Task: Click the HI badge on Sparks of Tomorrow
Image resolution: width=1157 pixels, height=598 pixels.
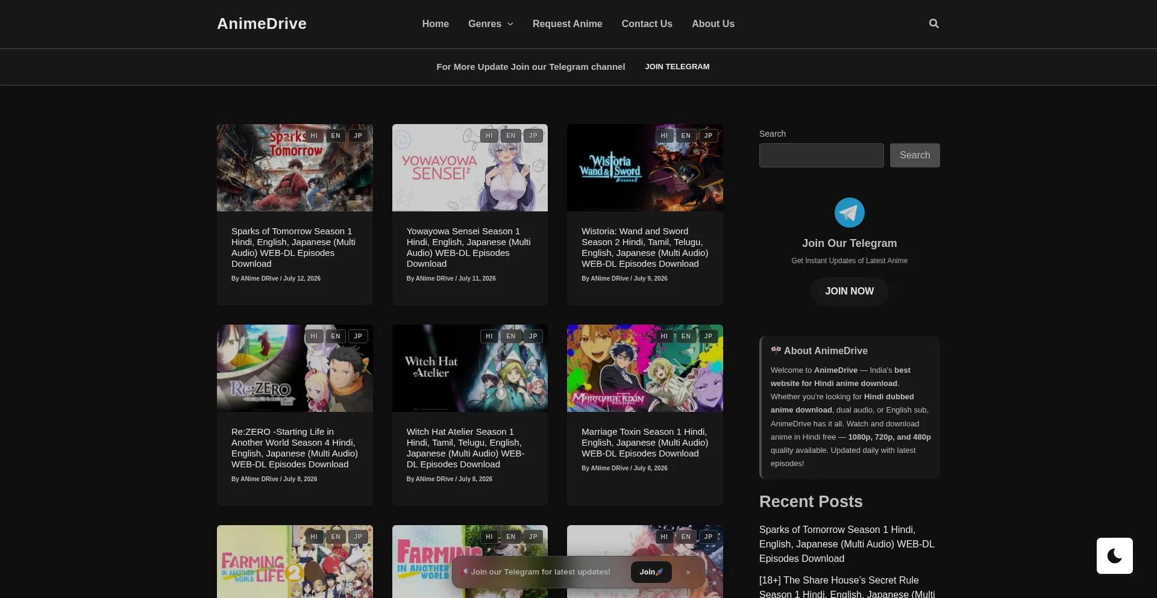Action: (x=314, y=135)
